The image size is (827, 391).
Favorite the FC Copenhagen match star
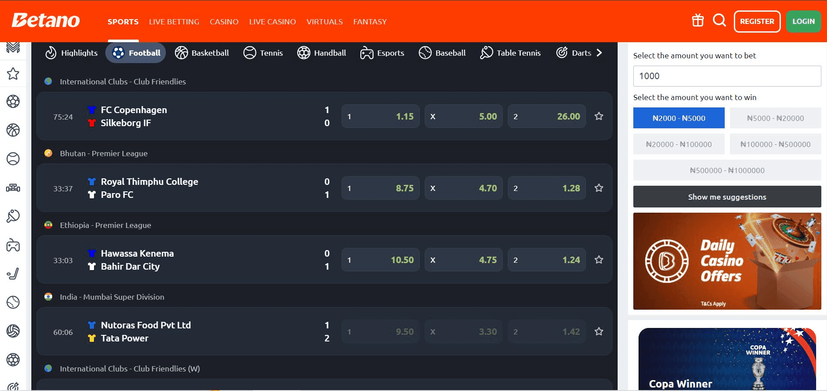[599, 116]
